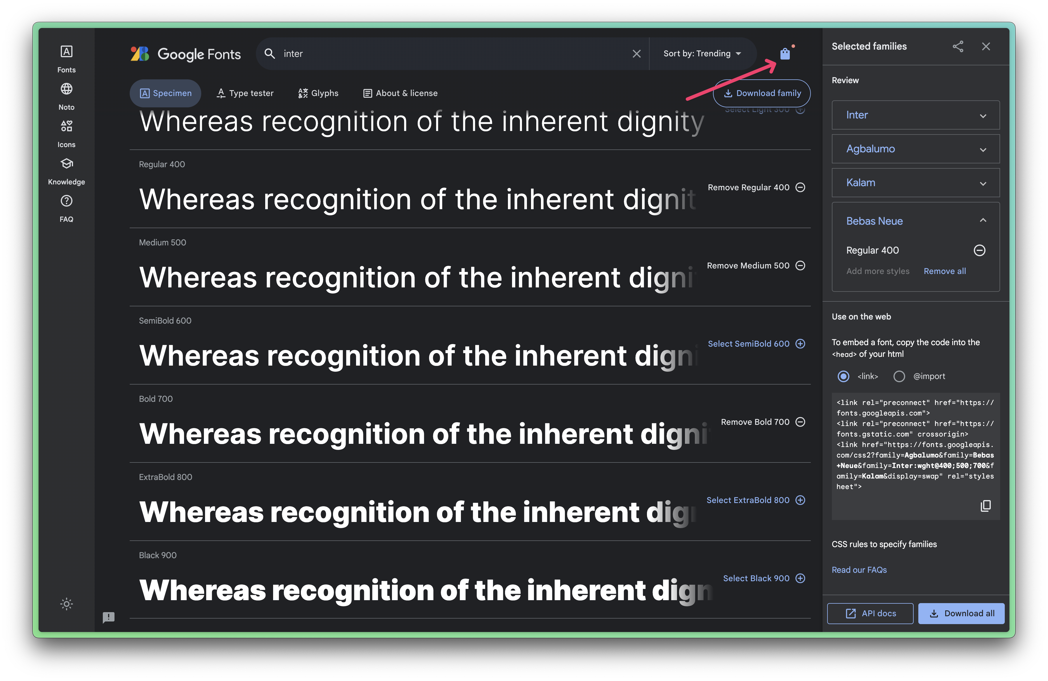Copy the embed code snippet

(x=985, y=506)
